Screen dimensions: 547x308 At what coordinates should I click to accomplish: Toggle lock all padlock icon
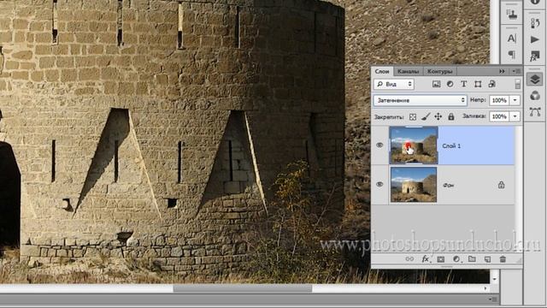451,117
